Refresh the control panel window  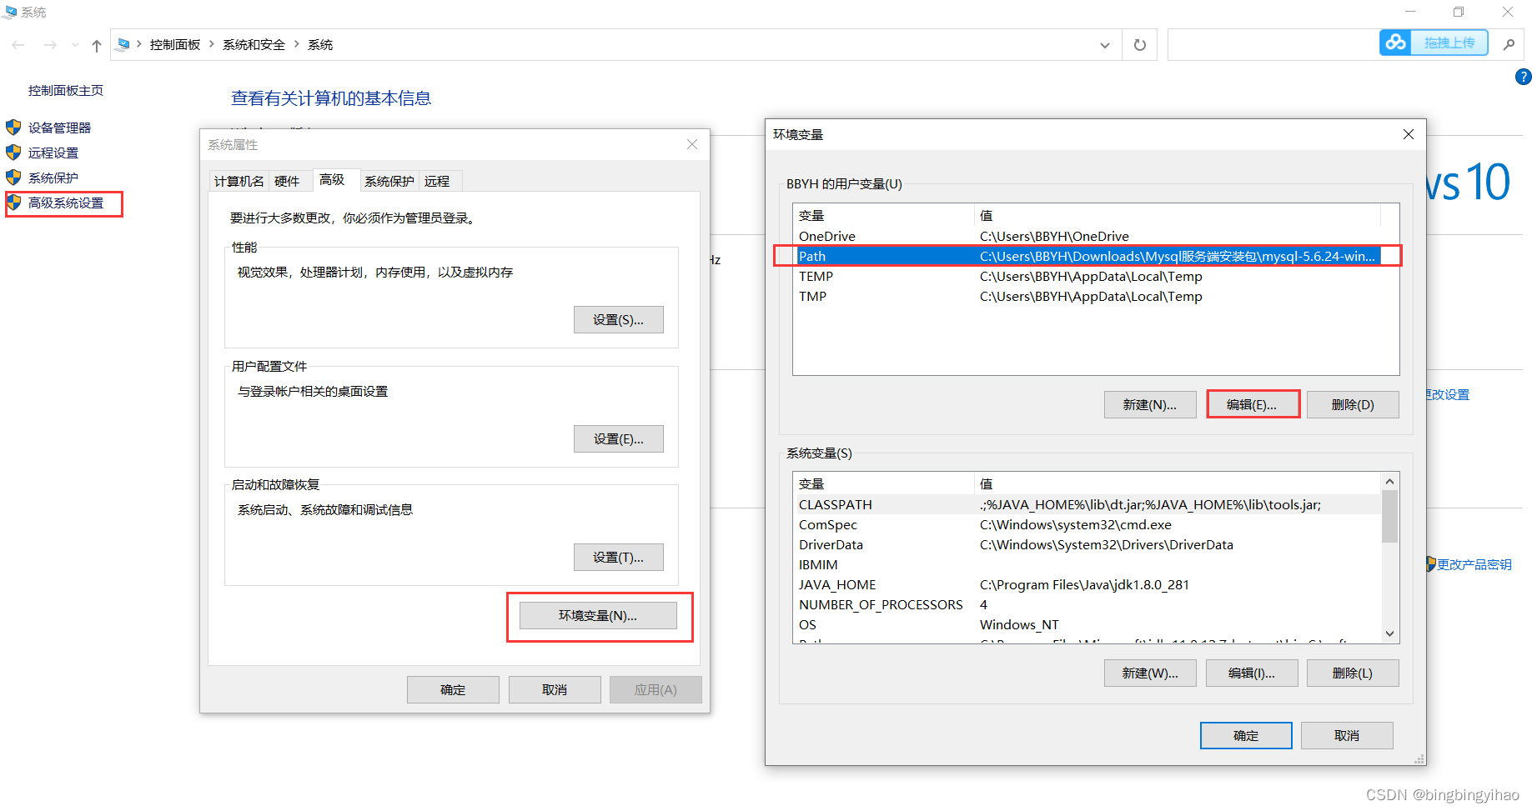(x=1140, y=45)
